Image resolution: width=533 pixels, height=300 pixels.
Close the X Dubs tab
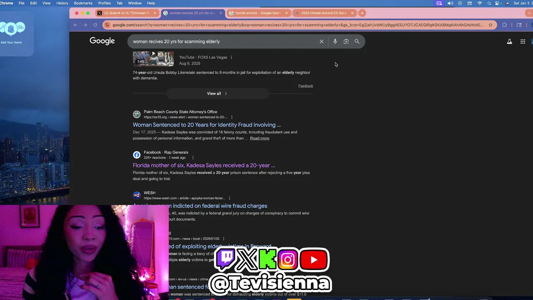155,13
